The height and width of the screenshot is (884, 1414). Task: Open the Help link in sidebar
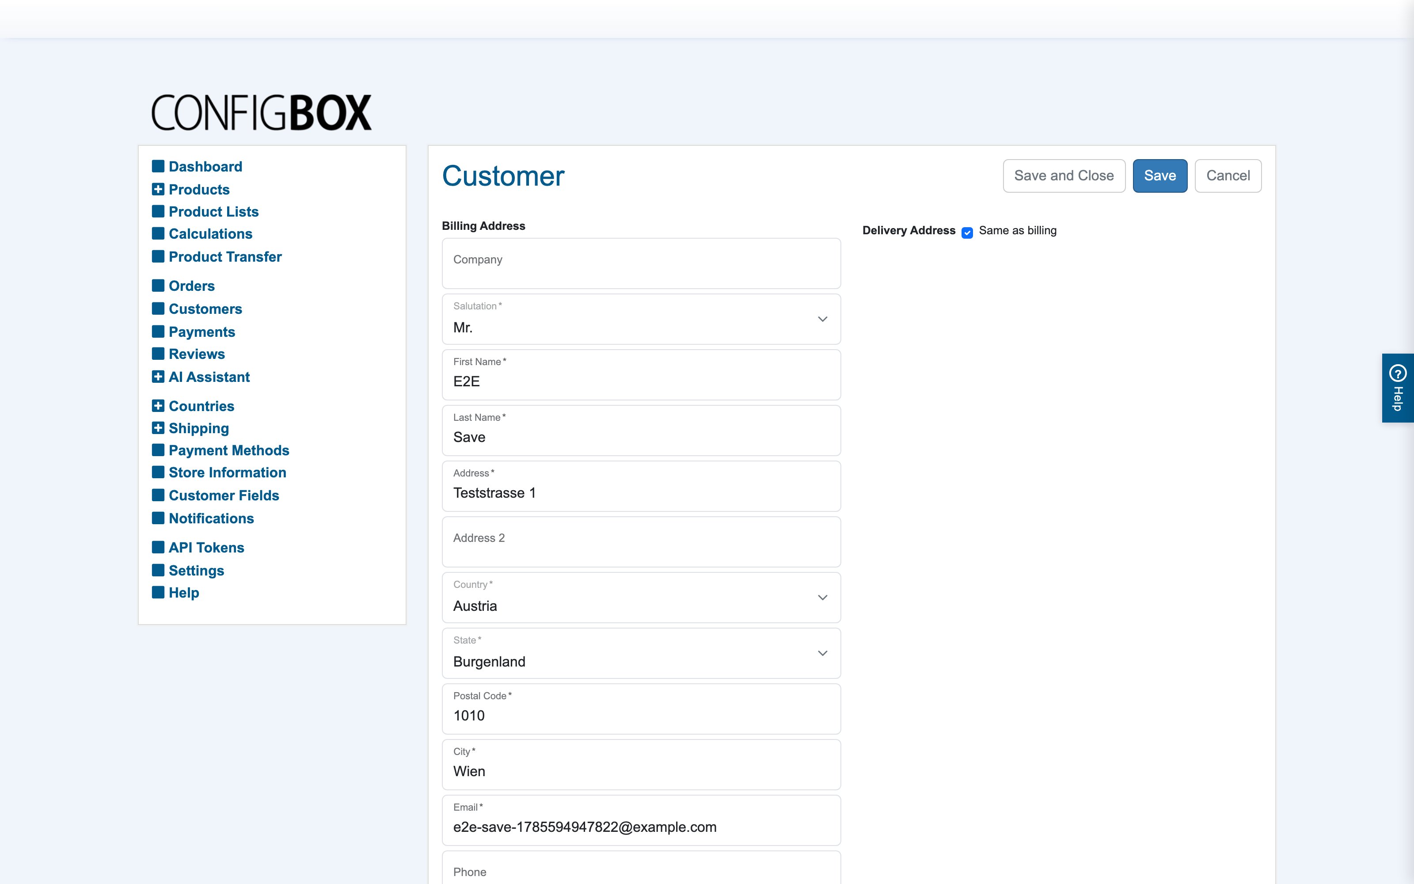coord(183,592)
